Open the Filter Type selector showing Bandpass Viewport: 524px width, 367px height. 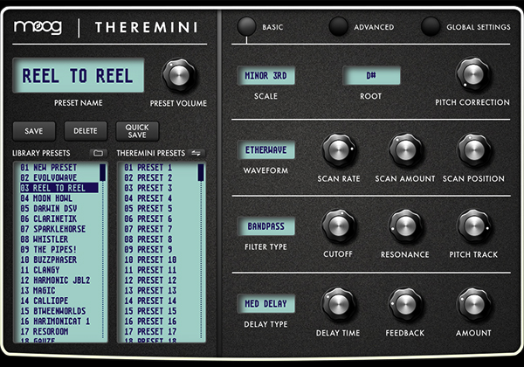click(x=266, y=226)
